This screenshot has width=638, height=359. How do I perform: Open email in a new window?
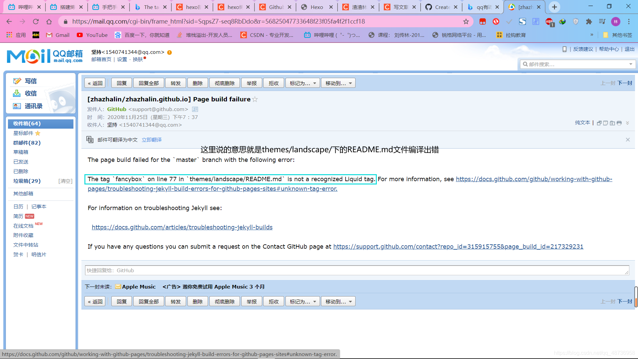(599, 123)
